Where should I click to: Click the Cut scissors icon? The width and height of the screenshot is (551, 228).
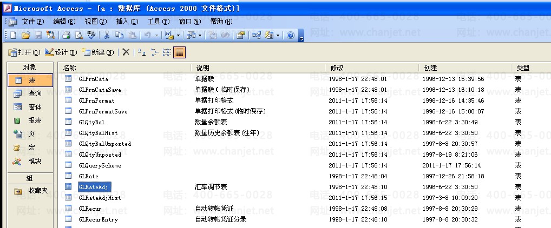click(x=107, y=35)
